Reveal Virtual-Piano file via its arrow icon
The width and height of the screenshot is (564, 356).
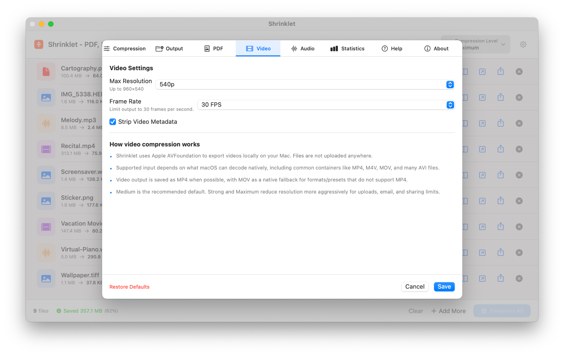[482, 253]
